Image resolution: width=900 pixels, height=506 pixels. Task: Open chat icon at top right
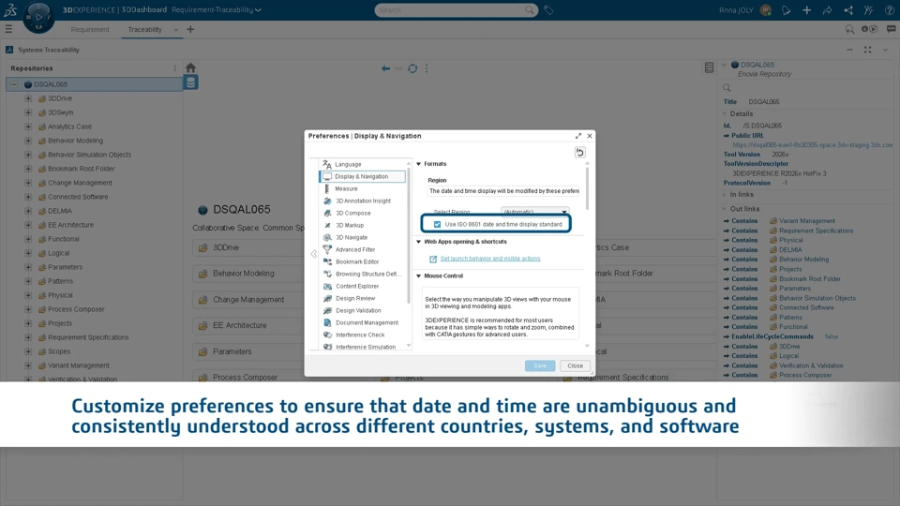891,29
